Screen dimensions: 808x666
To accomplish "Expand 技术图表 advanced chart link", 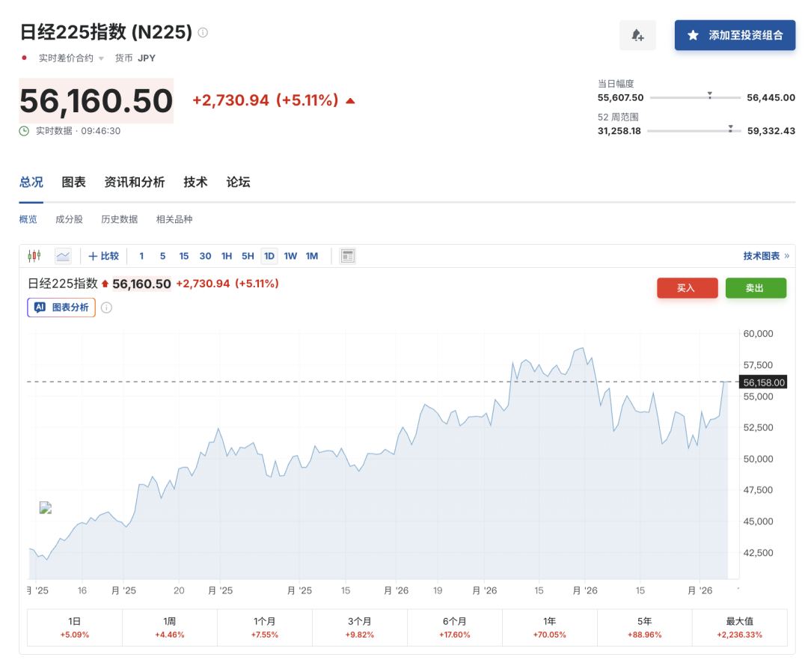I will [765, 256].
